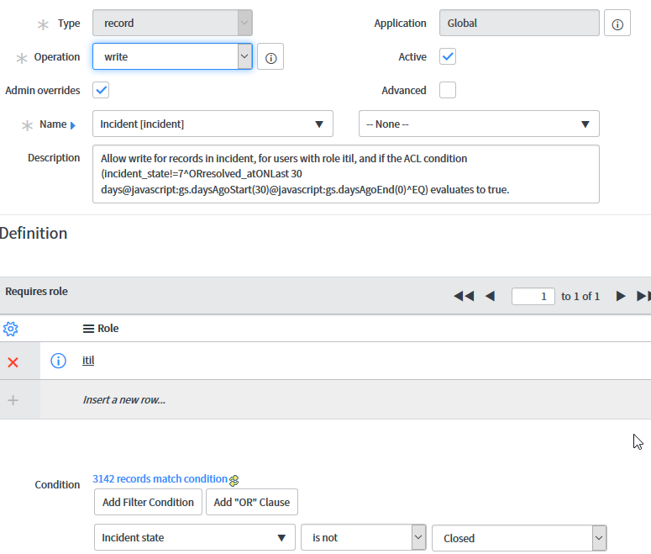Image resolution: width=651 pixels, height=554 pixels.
Task: Go to next page of roles
Action: coord(620,296)
